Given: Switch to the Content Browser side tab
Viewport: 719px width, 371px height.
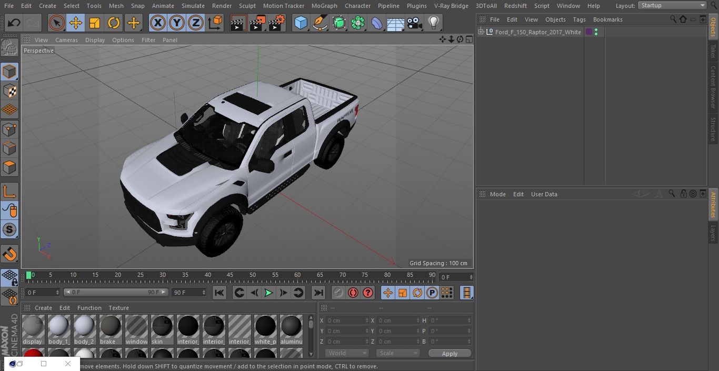Looking at the screenshot, I should [x=713, y=86].
